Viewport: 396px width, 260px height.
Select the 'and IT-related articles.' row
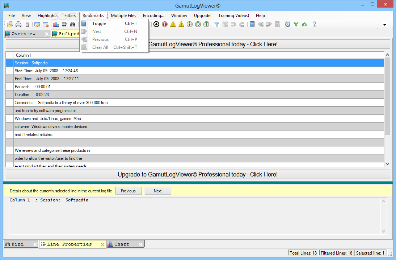[x=195, y=135]
